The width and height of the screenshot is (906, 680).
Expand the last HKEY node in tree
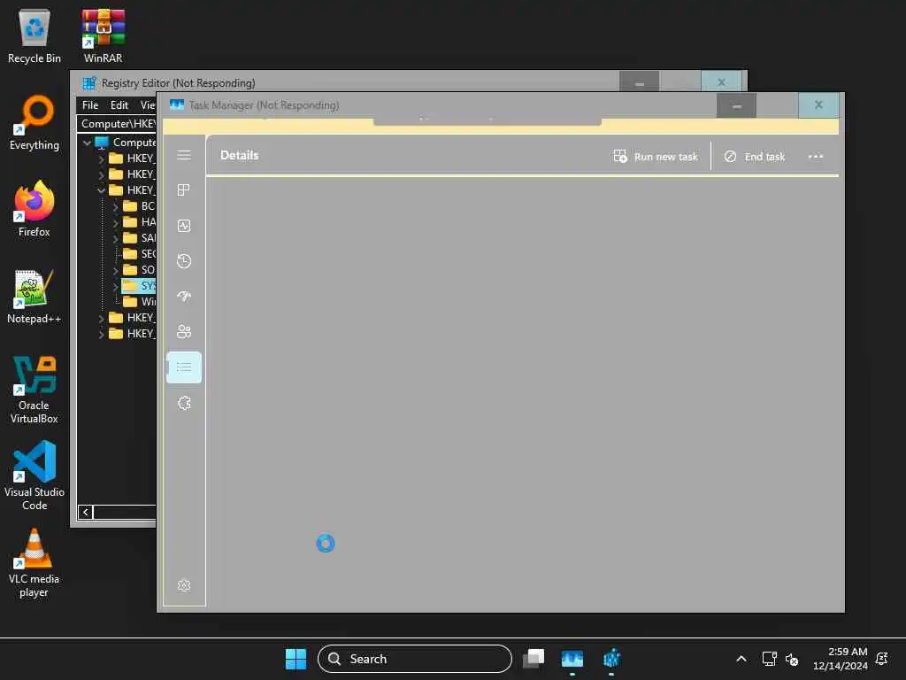point(101,334)
